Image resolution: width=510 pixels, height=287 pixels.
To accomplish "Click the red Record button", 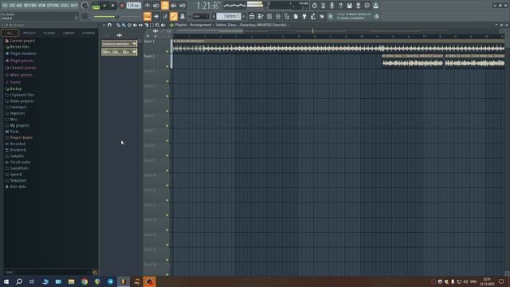I will (x=122, y=6).
